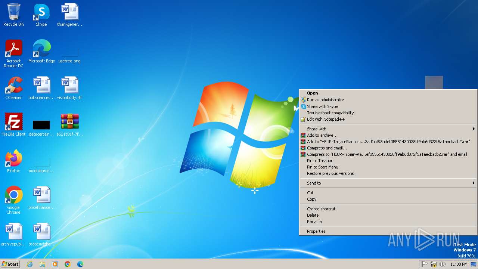Launch Edge from the taskbar
478x269 pixels.
click(80, 264)
